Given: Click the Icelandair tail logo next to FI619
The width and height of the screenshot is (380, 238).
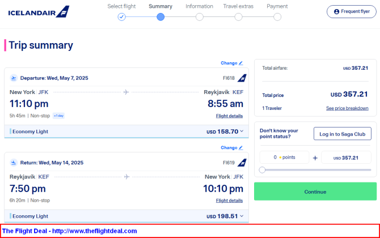Looking at the screenshot, I should (x=242, y=163).
